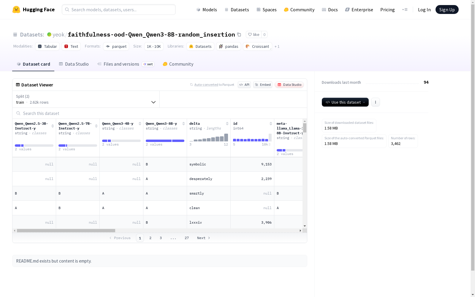Open Data Studio from viewer header
475x297 pixels.
(x=289, y=85)
